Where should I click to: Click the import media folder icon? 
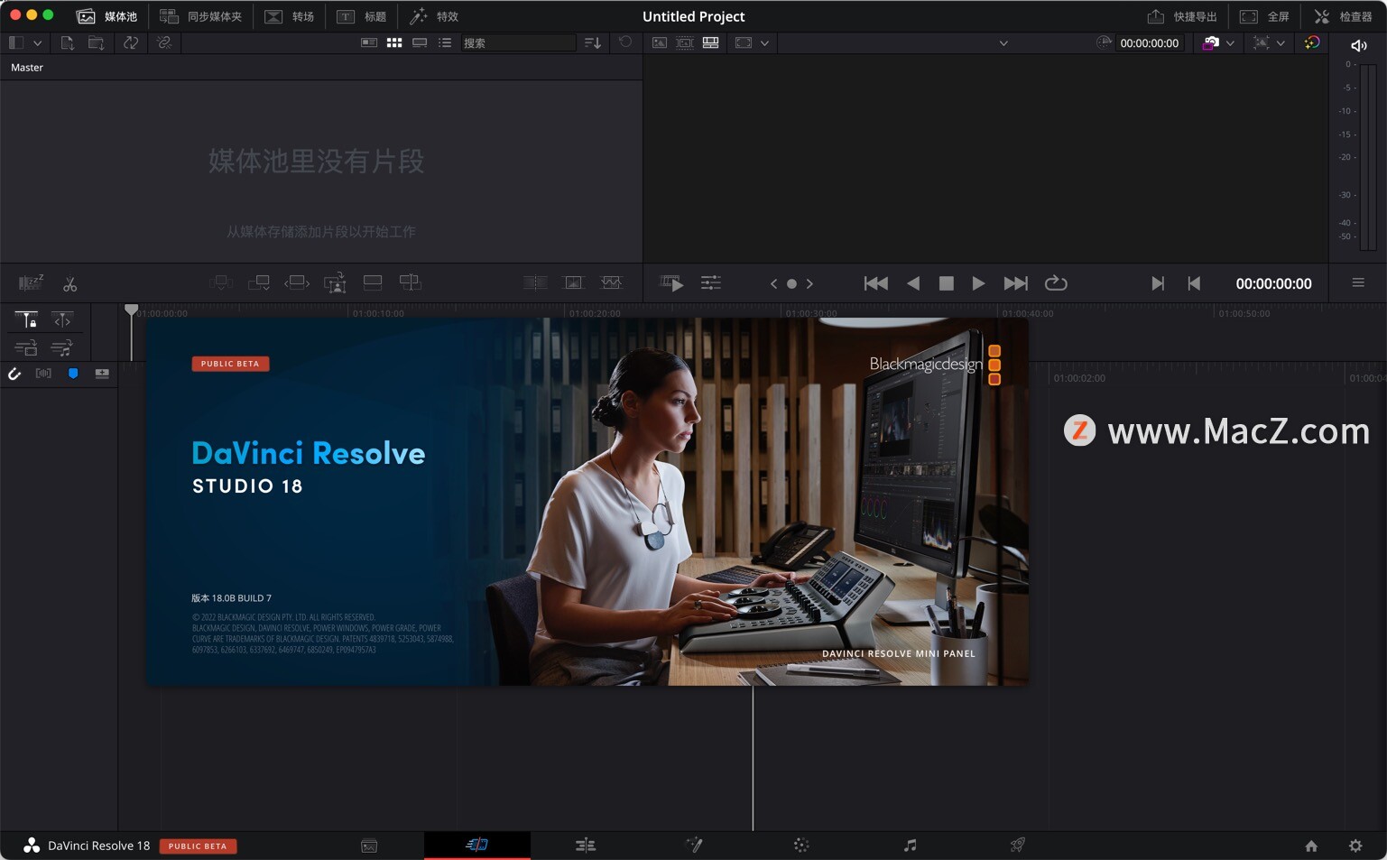pos(96,42)
